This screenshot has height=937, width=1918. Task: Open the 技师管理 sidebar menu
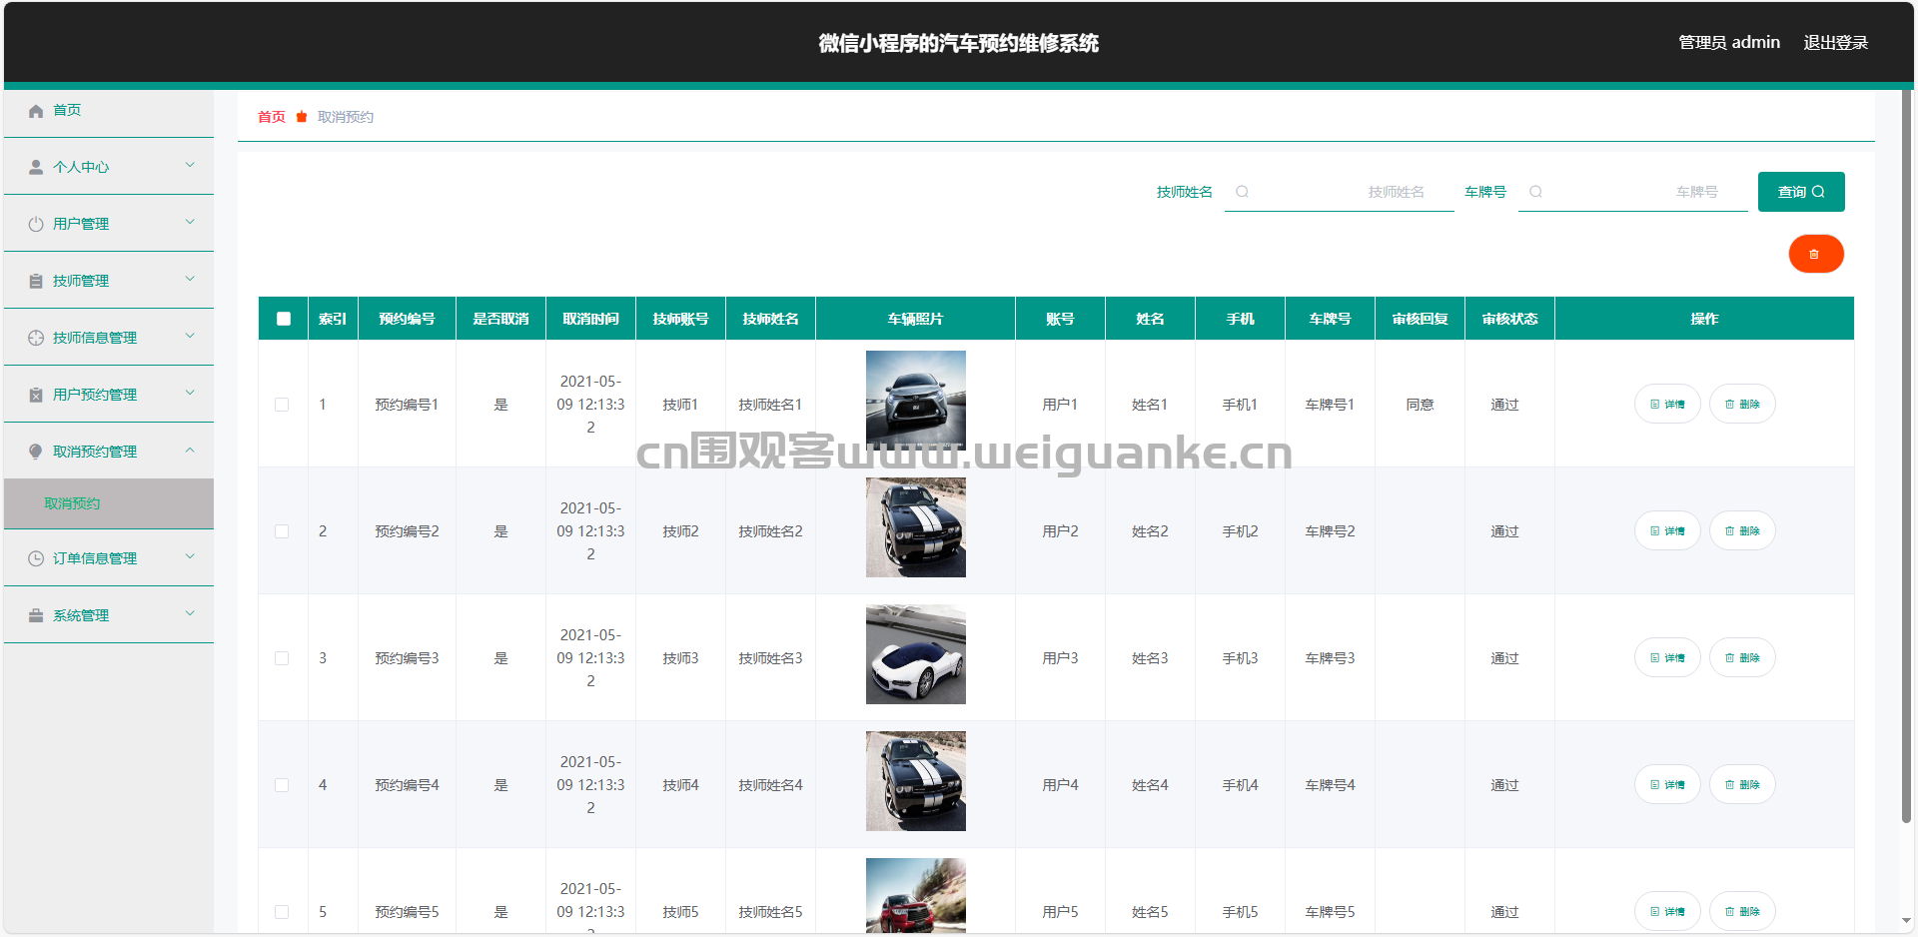pos(109,281)
